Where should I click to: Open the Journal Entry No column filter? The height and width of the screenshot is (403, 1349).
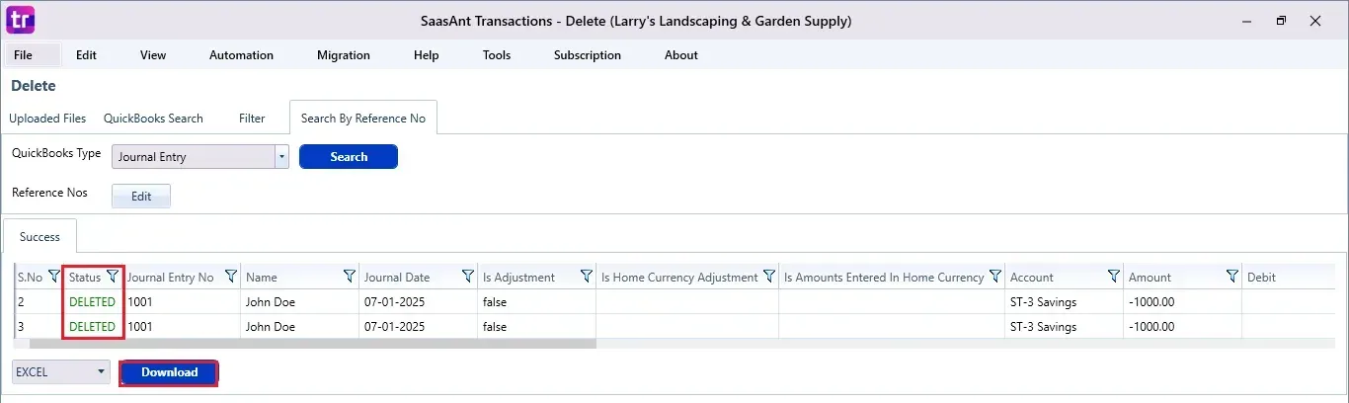[x=231, y=277]
